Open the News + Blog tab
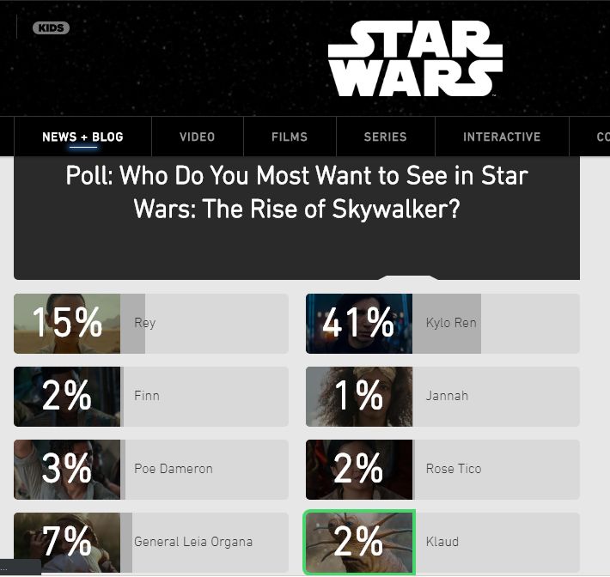 pyautogui.click(x=82, y=137)
